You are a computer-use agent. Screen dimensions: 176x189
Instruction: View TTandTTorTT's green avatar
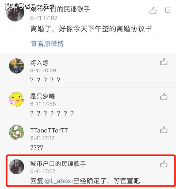[x=16, y=133]
